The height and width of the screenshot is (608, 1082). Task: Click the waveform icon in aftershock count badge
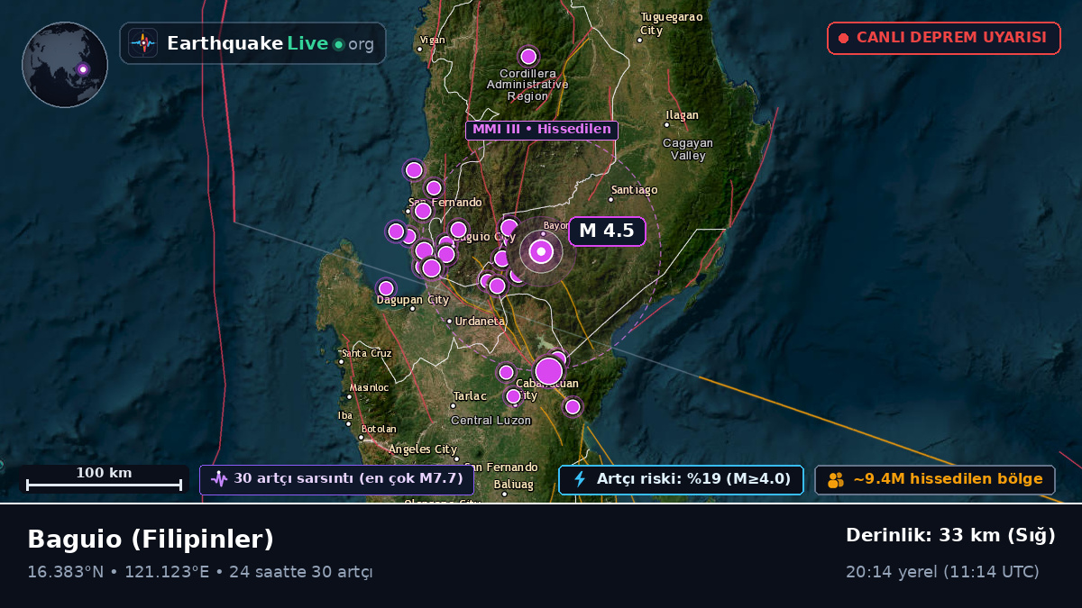click(x=219, y=479)
